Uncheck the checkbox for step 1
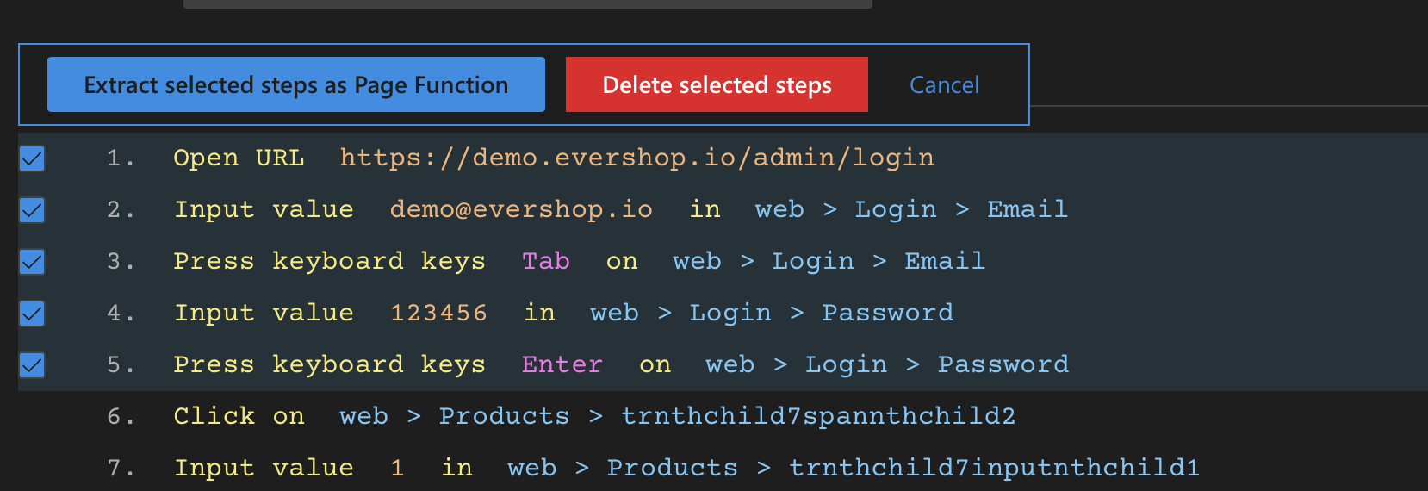This screenshot has height=491, width=1428. point(32,158)
